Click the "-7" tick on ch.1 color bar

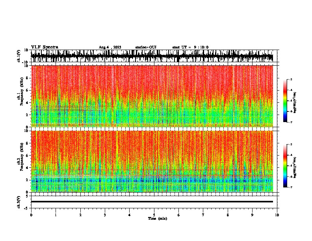pyautogui.click(x=291, y=122)
